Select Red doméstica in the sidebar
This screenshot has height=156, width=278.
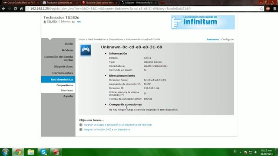click(x=58, y=79)
